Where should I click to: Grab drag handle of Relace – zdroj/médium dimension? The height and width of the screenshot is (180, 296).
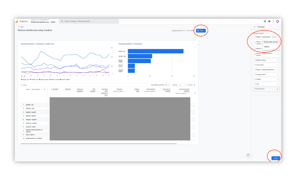[x=255, y=37]
